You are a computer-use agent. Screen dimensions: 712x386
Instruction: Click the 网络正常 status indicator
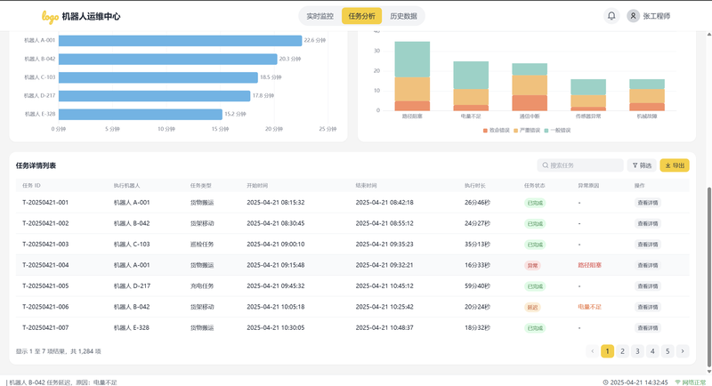tap(691, 382)
